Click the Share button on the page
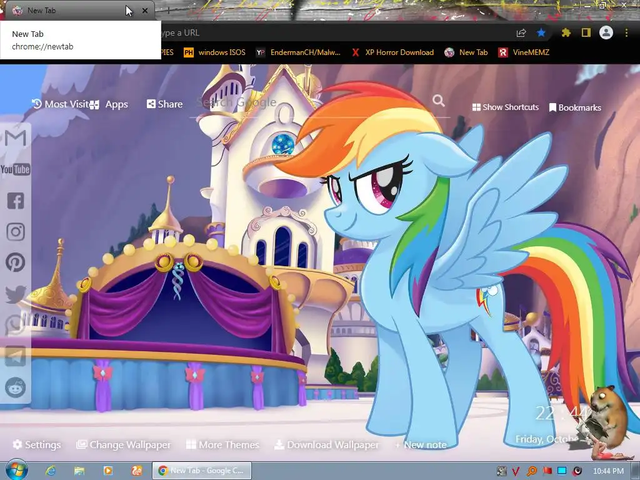 (164, 104)
